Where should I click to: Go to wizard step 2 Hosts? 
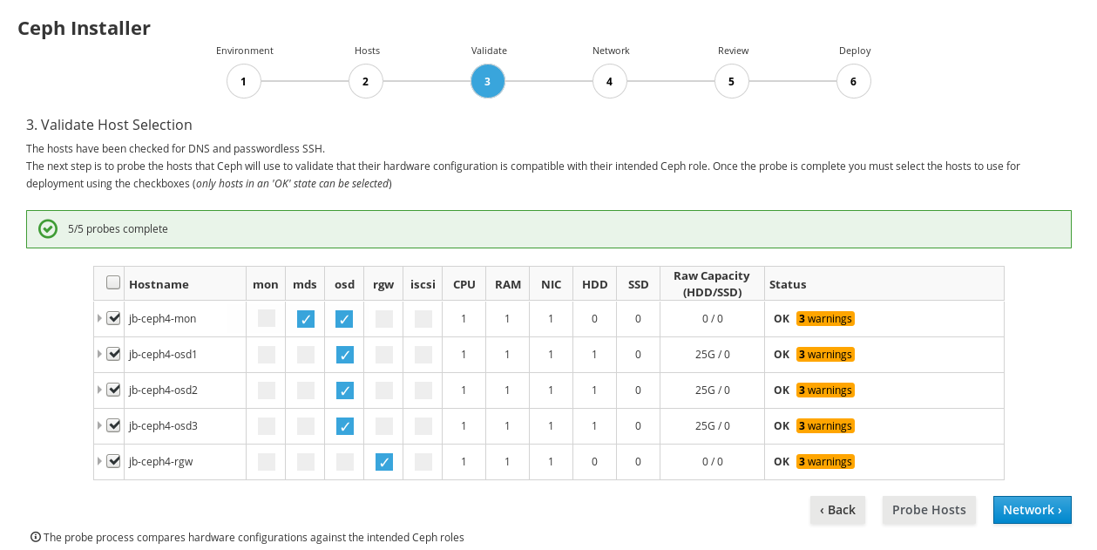tap(366, 81)
